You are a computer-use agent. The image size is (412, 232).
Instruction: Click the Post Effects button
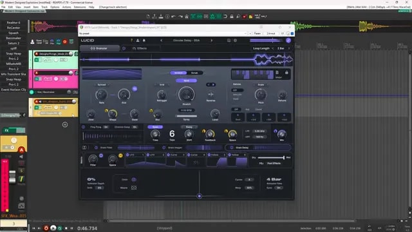tap(274, 163)
